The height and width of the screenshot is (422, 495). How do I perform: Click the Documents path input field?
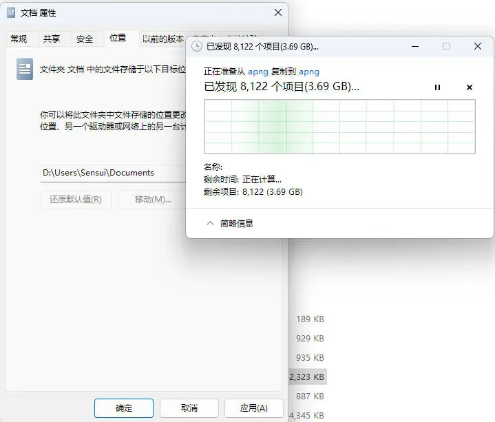(113, 173)
